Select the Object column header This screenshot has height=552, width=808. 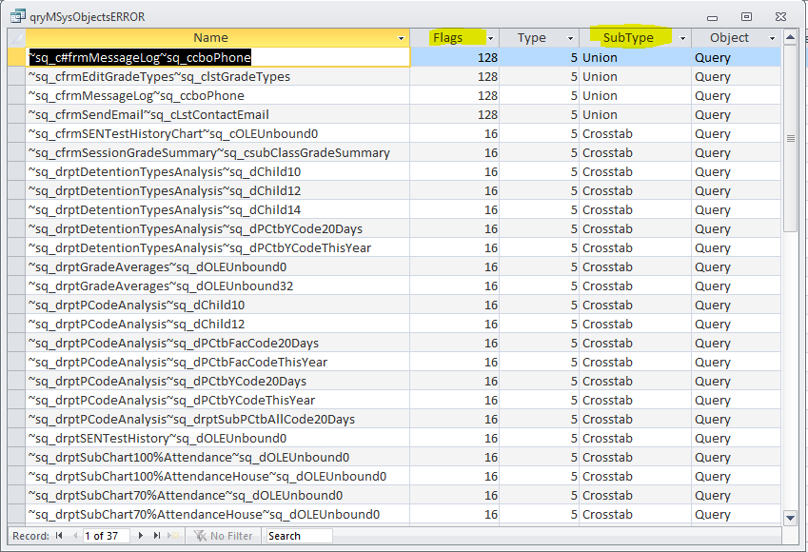coord(729,38)
